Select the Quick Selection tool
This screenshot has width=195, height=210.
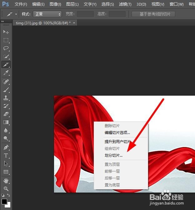click(6, 56)
